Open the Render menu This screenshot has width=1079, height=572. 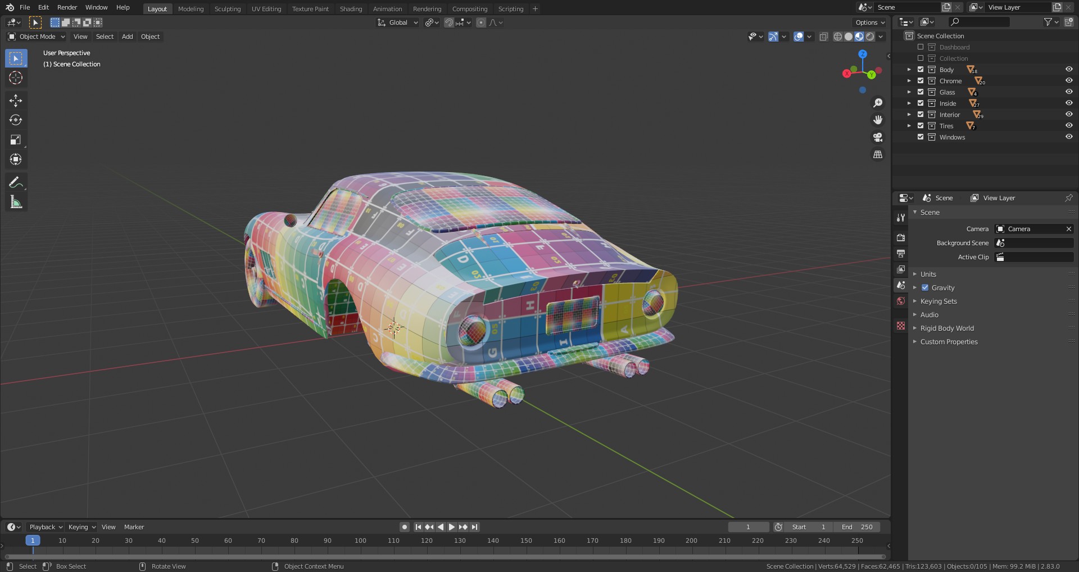[67, 7]
